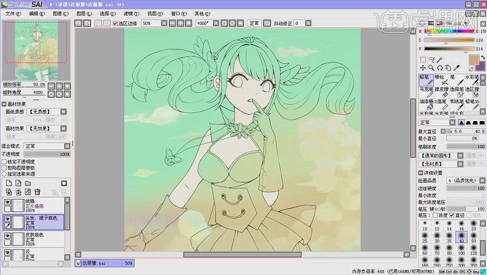Image resolution: width=487 pixels, height=275 pixels.
Task: Hide the 皮肤底色 layer eye icon
Action: [x=7, y=236]
